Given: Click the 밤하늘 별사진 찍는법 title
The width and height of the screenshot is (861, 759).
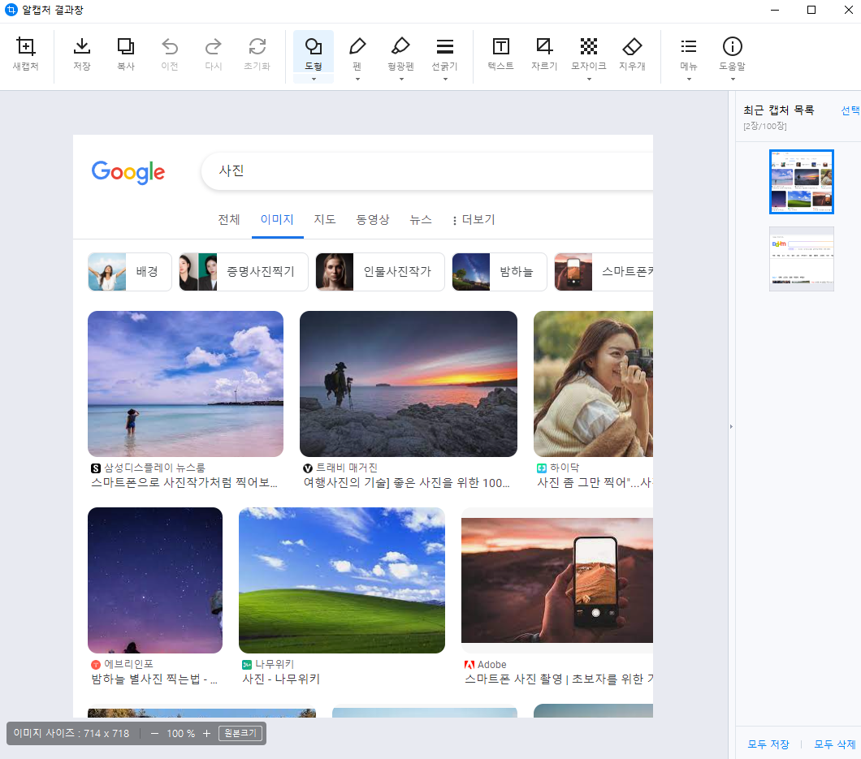Looking at the screenshot, I should tap(154, 679).
